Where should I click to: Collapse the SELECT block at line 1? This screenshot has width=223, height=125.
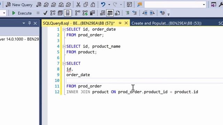[64, 30]
